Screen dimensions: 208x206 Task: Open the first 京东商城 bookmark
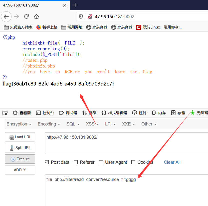(97, 27)
